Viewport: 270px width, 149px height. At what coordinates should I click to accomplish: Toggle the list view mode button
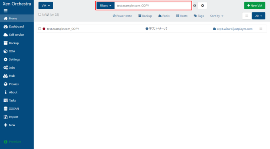click(247, 16)
